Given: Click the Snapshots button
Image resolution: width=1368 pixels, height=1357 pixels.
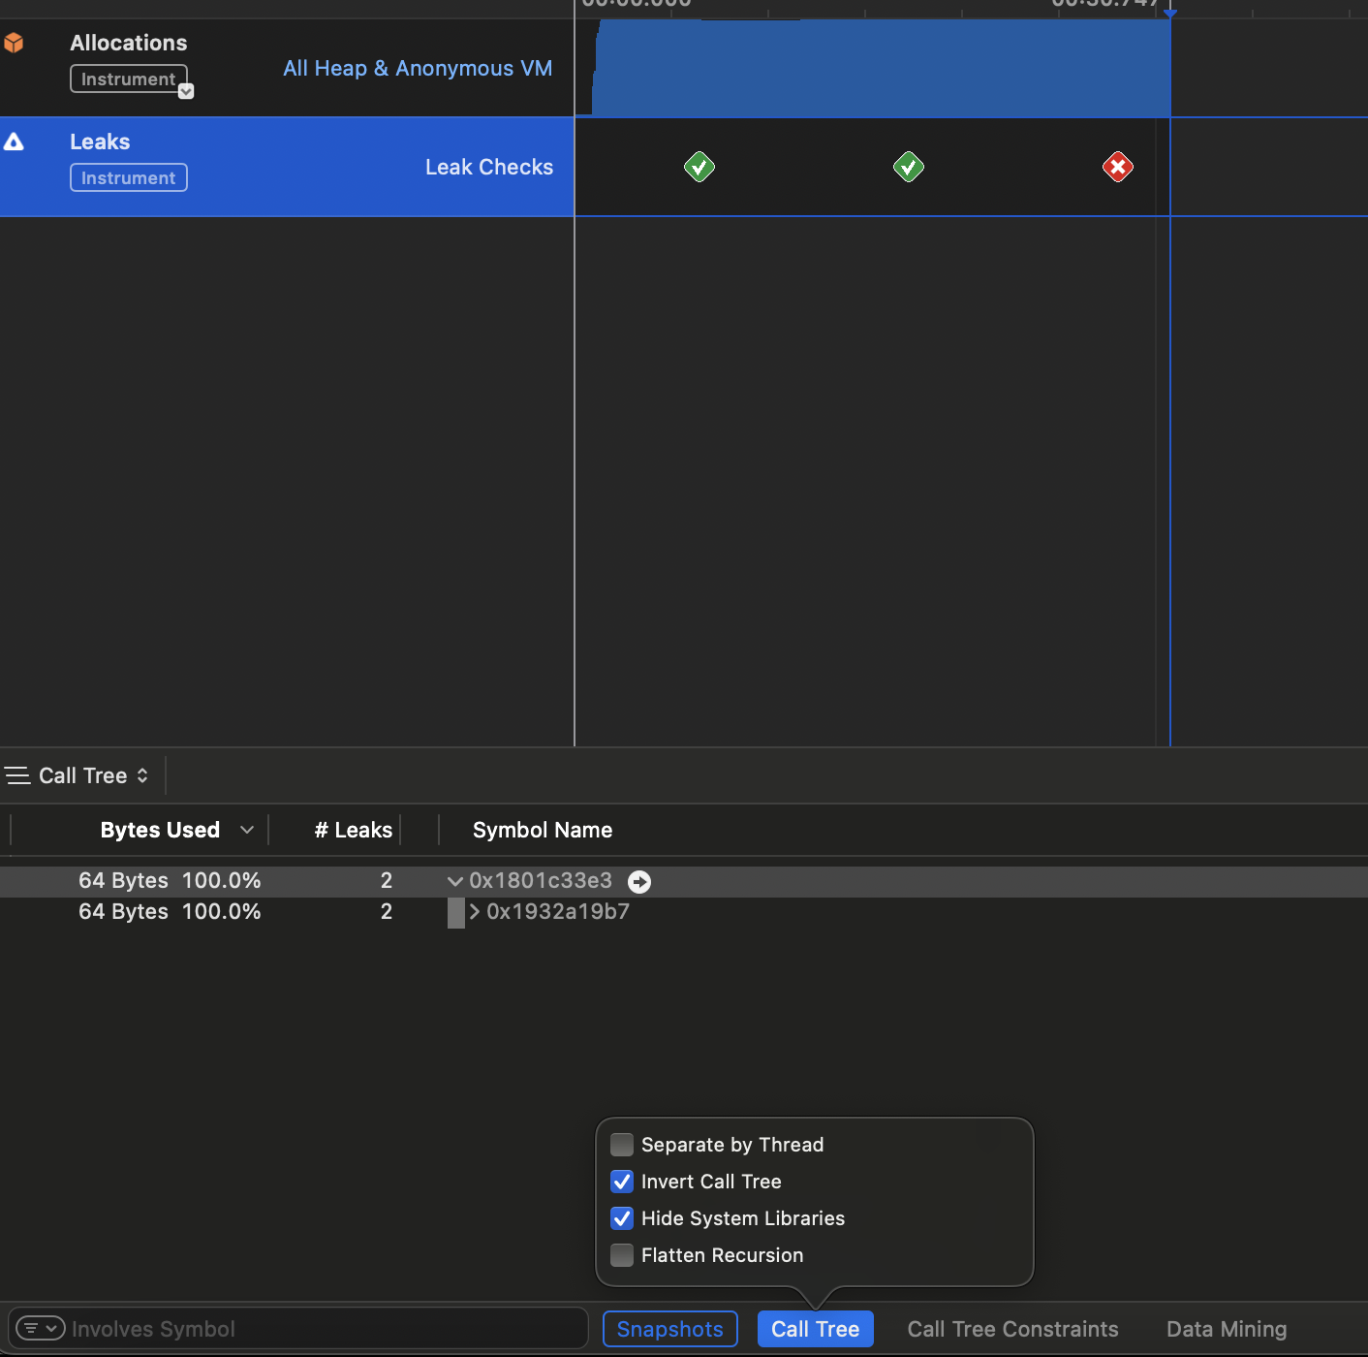Looking at the screenshot, I should click(670, 1329).
